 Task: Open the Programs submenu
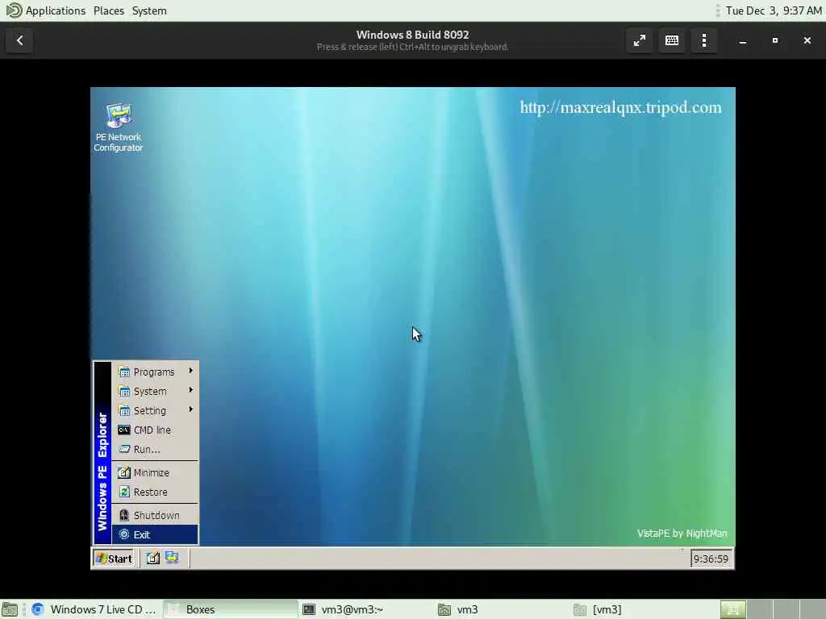pos(155,372)
